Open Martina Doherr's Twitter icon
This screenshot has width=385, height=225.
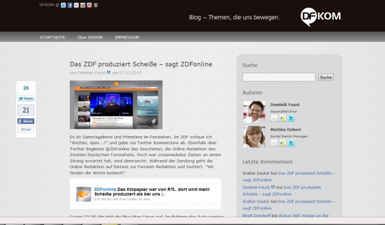(291, 143)
